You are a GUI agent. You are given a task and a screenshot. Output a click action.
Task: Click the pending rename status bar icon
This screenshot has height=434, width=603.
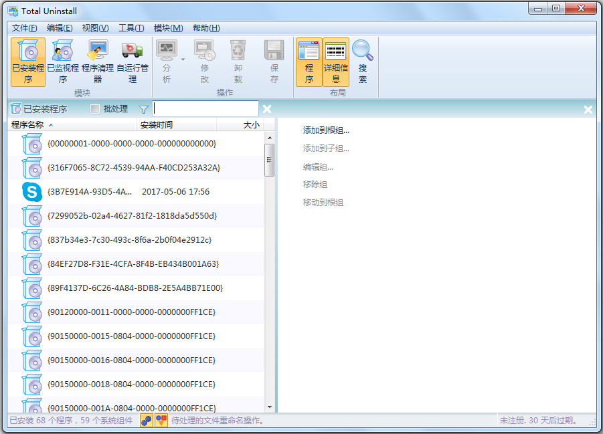(161, 421)
